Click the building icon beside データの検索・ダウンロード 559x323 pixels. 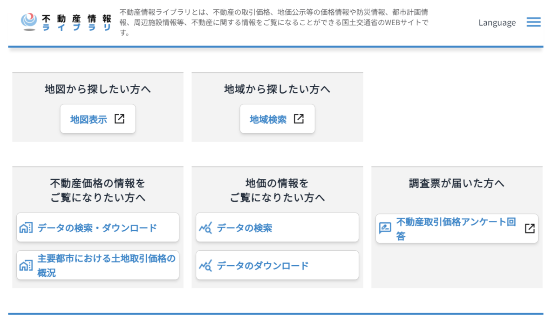27,227
